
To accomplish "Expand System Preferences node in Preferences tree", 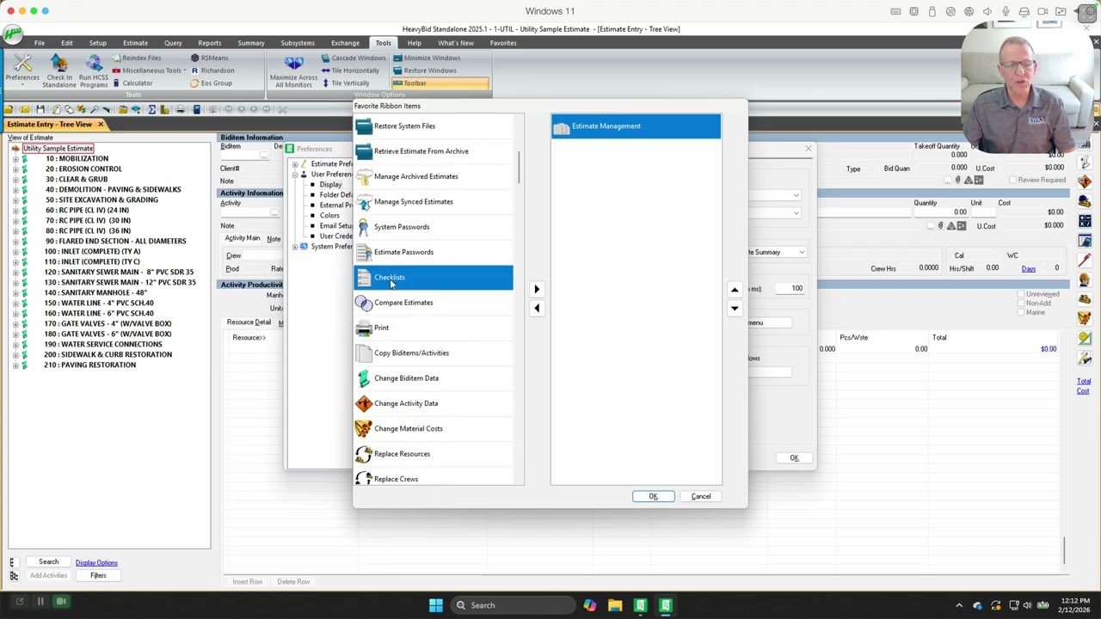I will (295, 247).
